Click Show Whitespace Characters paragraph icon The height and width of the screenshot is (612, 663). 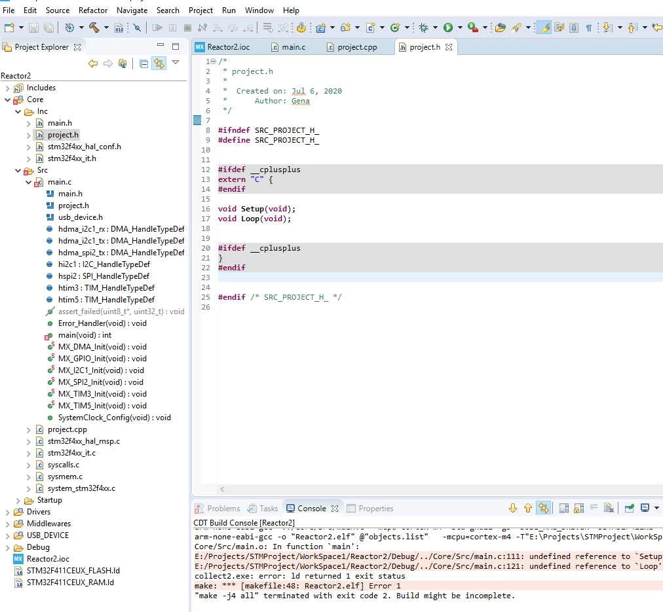(x=588, y=28)
